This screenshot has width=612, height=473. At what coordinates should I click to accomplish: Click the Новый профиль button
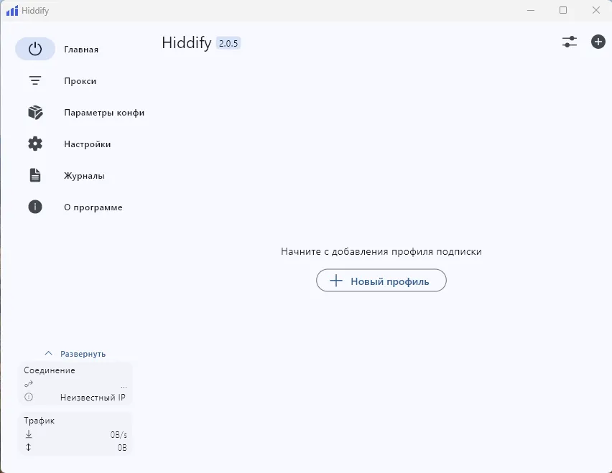tap(381, 280)
